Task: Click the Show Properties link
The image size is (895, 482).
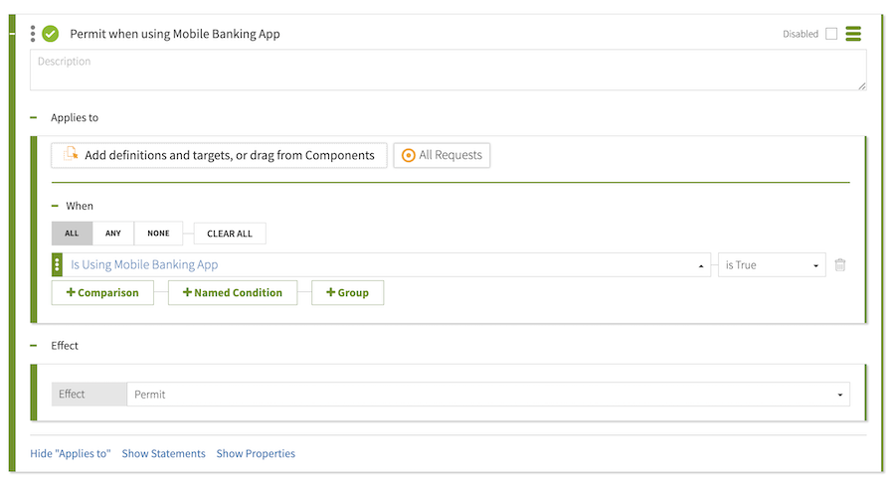Action: tap(256, 453)
